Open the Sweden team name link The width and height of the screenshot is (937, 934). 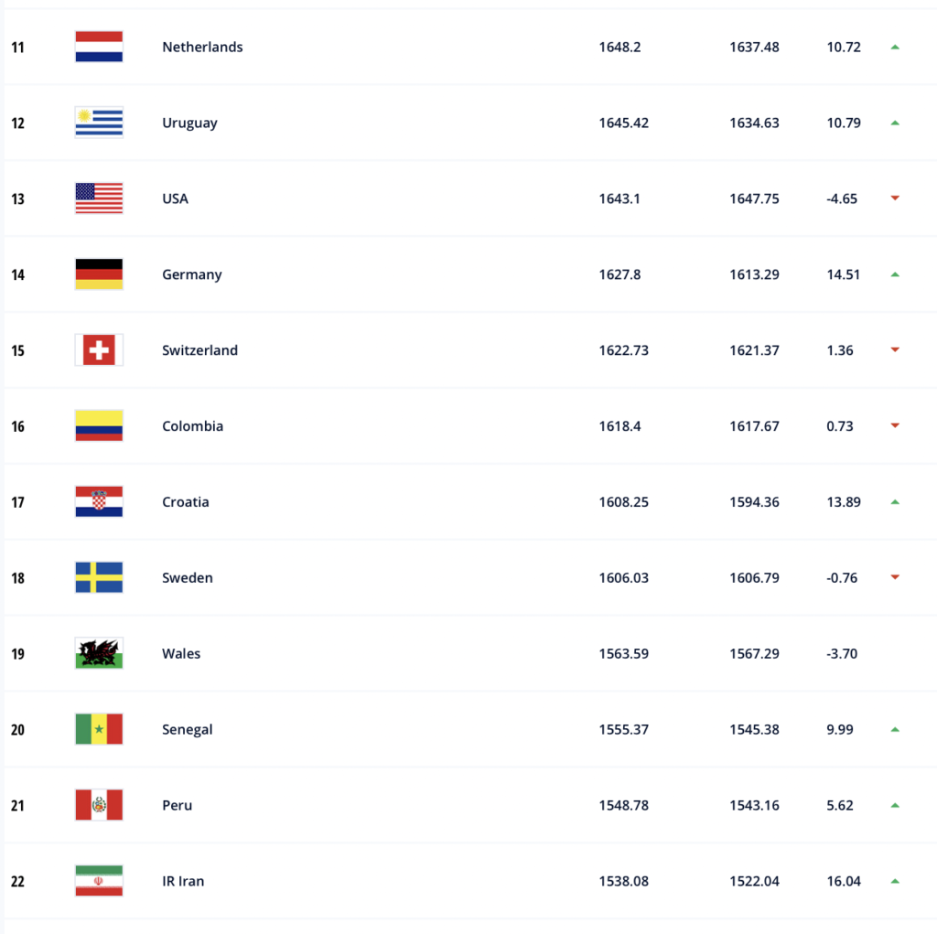point(187,578)
